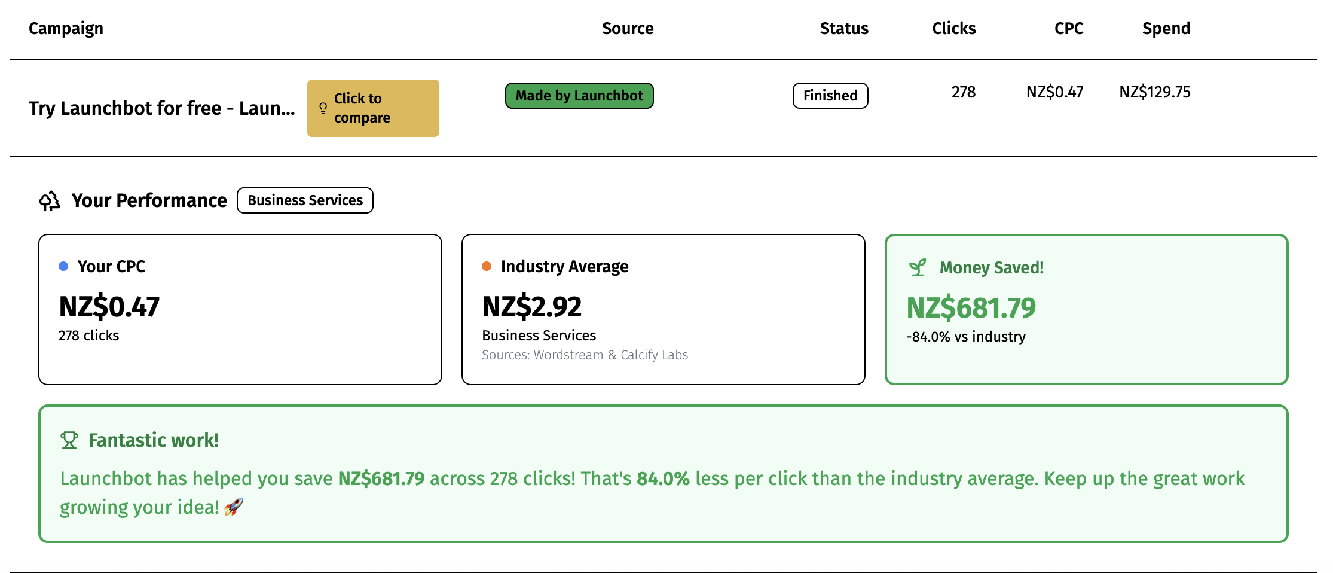Click the orange dot beside Industry Average
This screenshot has width=1333, height=573.
pyautogui.click(x=487, y=266)
